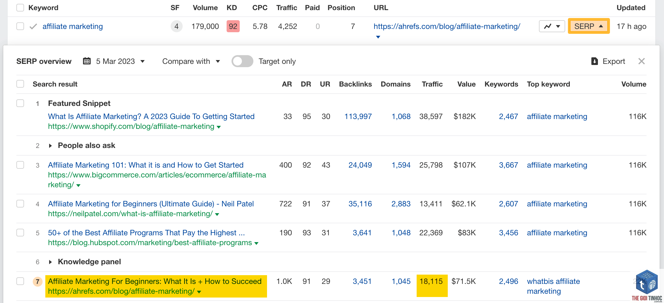This screenshot has width=664, height=303.
Task: Click the position 7 badge on the Ahrefs row
Action: 38,281
